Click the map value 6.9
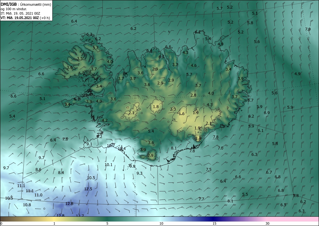Screen dimensions: 319x226 pyautogui.click(x=267, y=113)
